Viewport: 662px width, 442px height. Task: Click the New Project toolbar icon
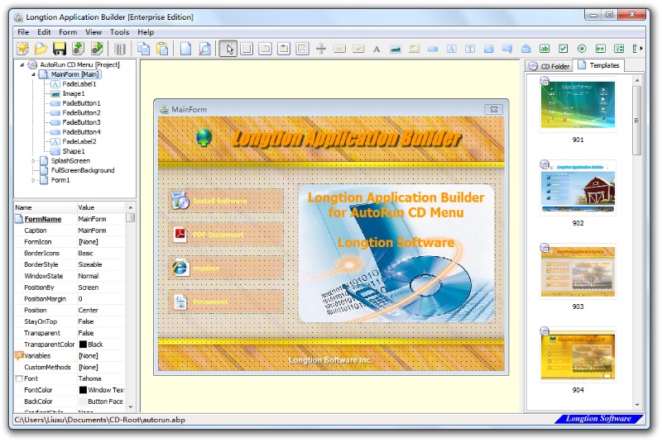point(22,49)
